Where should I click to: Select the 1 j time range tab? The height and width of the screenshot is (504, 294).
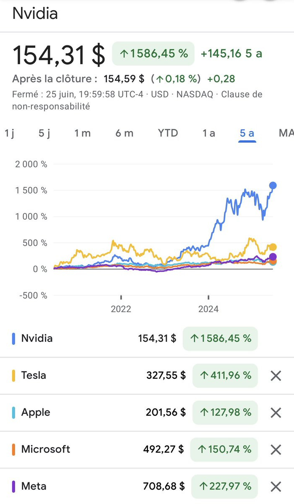coord(9,133)
